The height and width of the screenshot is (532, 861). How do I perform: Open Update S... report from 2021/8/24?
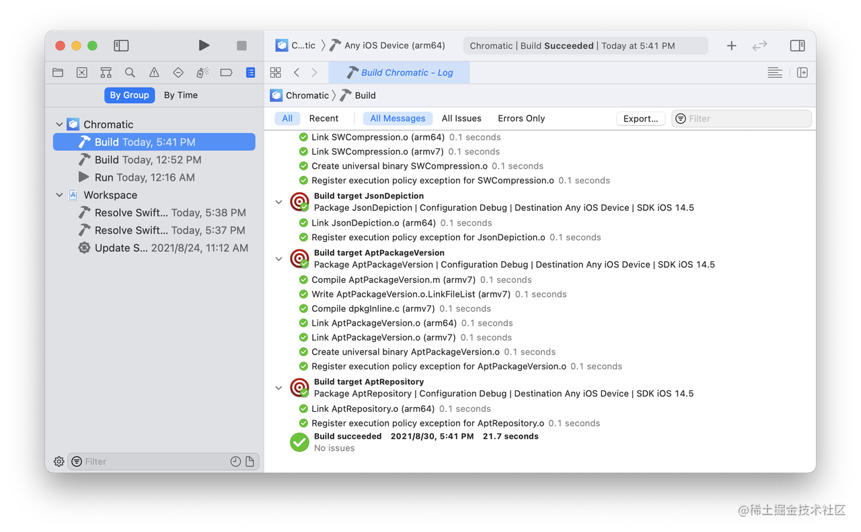pos(154,248)
